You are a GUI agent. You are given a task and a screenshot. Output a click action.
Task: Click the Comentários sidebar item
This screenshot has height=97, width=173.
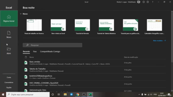(9, 82)
